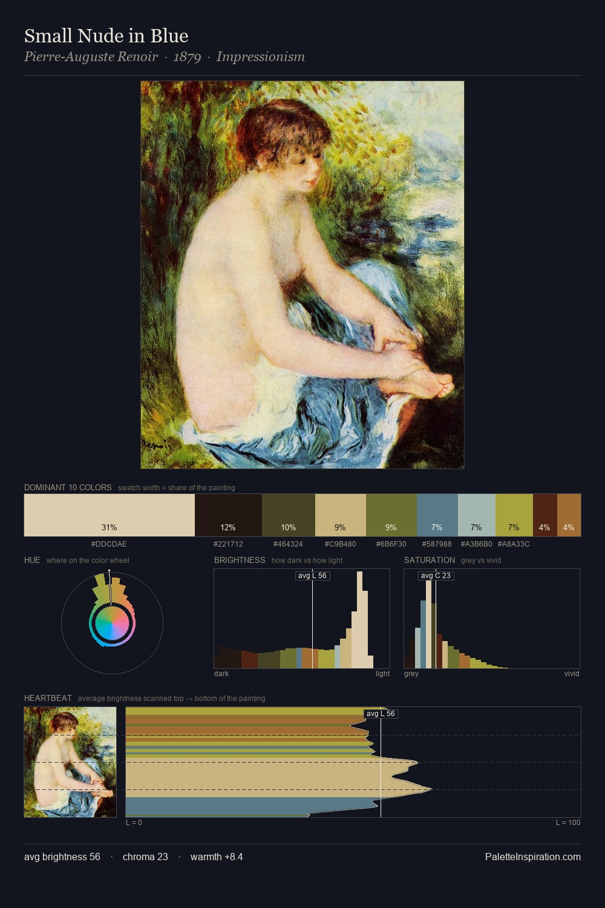Viewport: 605px width, 908px height.
Task: Click the 'dark' axis label
Action: [x=221, y=673]
